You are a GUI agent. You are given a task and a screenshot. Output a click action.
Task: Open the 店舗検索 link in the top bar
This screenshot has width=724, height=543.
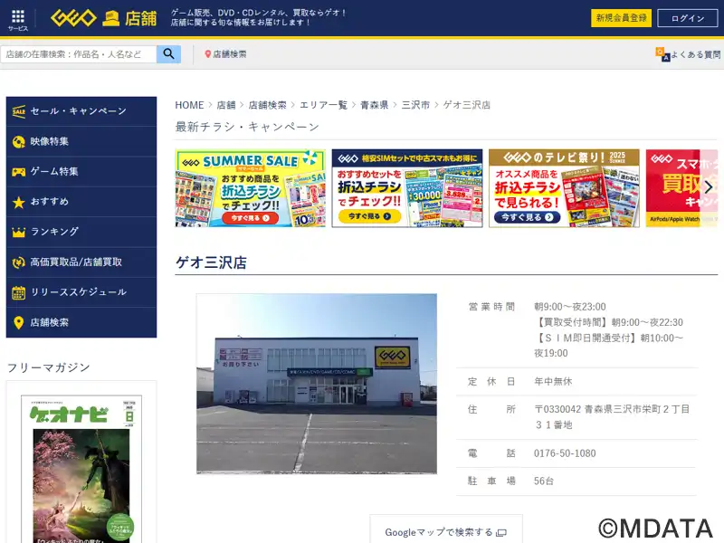point(225,54)
